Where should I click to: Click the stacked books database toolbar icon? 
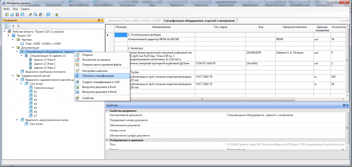pos(40,14)
